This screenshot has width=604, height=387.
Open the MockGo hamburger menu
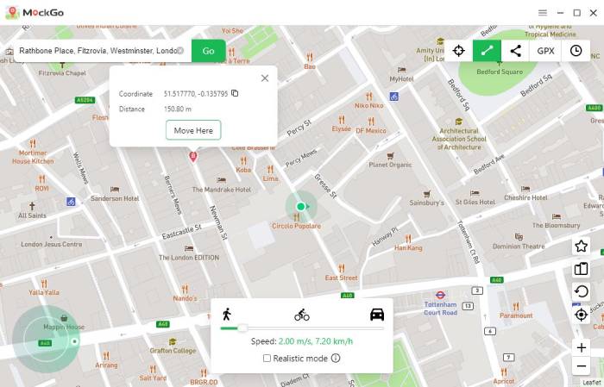[543, 13]
